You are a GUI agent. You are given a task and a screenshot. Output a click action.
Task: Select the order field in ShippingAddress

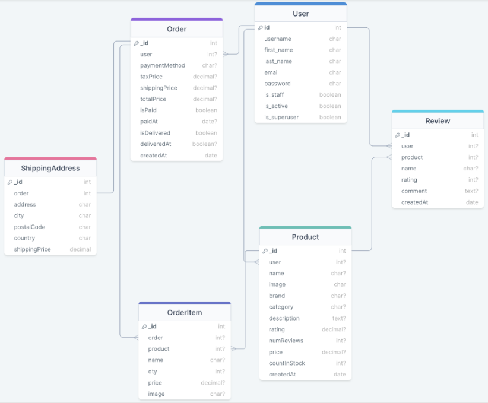click(50, 193)
